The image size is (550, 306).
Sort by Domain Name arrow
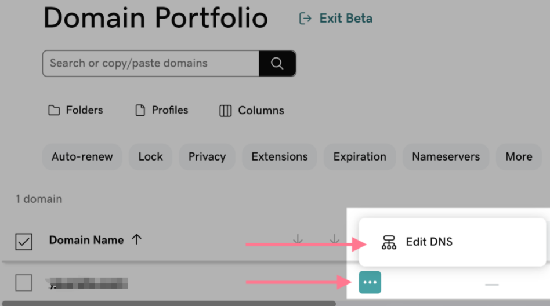pos(137,240)
